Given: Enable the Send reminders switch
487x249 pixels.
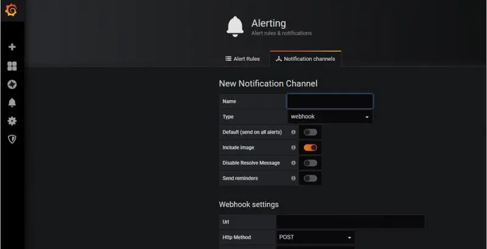Looking at the screenshot, I should coord(310,178).
